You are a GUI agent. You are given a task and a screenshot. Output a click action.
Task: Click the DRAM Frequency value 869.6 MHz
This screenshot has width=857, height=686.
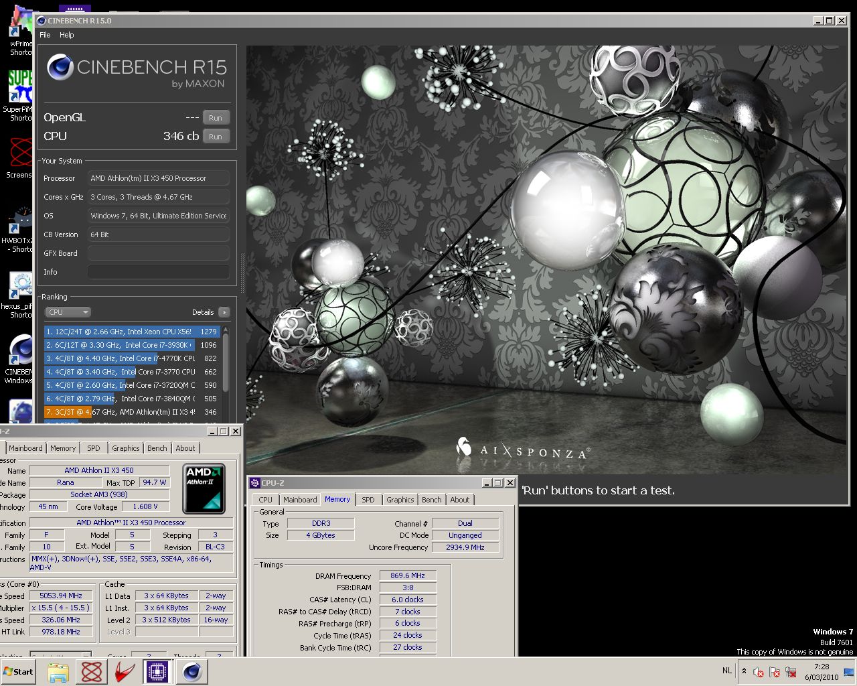(408, 575)
